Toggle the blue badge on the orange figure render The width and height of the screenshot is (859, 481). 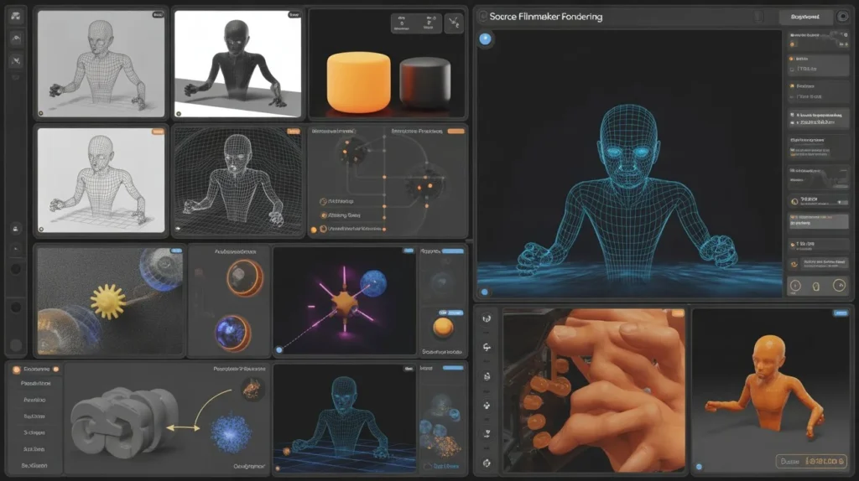[x=840, y=313]
